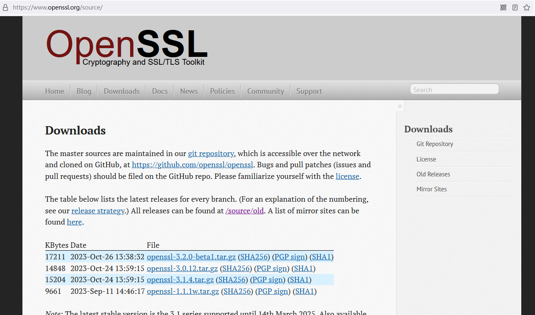The height and width of the screenshot is (315, 535).
Task: Open the license link in paragraph
Action: coord(348,176)
